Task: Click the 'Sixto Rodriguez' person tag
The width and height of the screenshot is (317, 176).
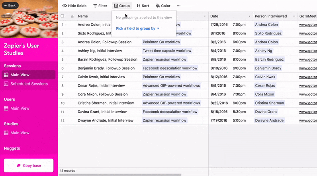Action: [x=268, y=33]
